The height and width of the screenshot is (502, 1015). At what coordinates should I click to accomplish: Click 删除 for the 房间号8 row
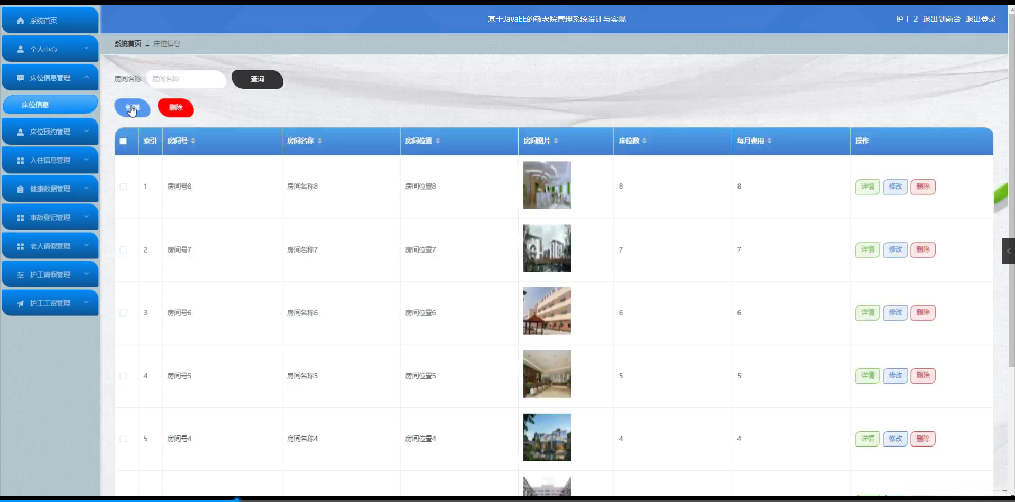[x=923, y=187]
